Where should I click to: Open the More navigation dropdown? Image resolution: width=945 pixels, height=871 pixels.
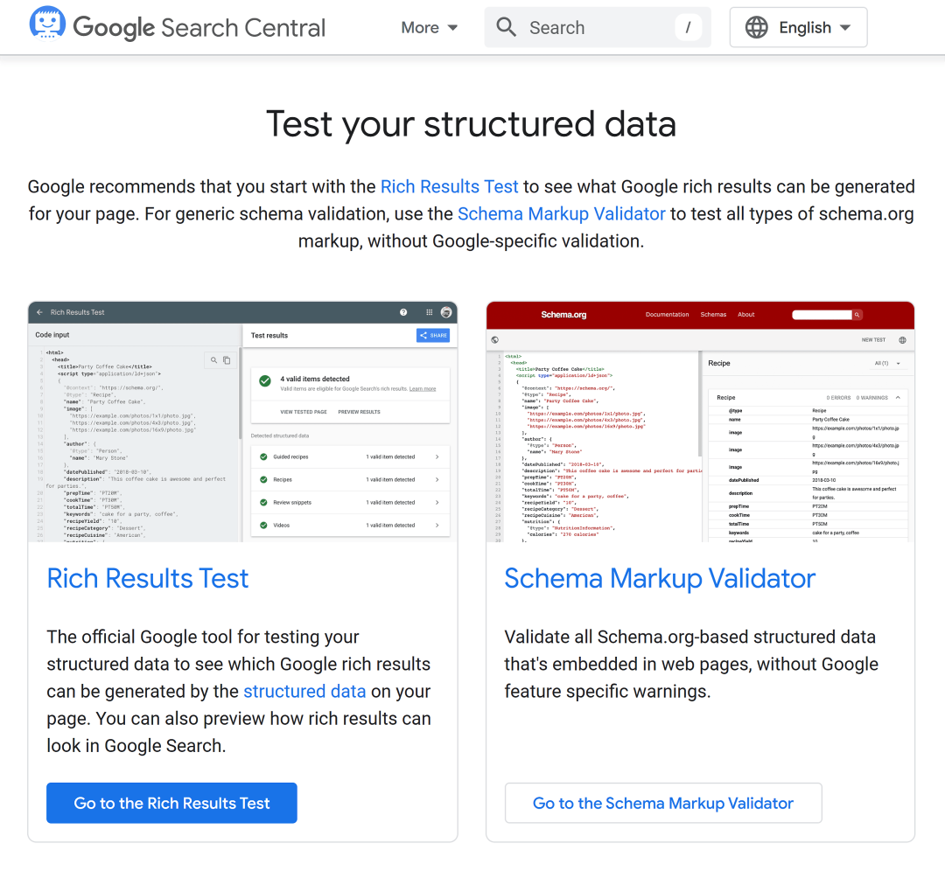429,28
